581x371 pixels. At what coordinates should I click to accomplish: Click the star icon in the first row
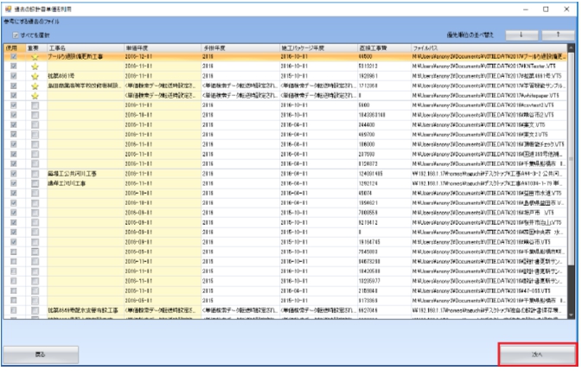(x=35, y=55)
